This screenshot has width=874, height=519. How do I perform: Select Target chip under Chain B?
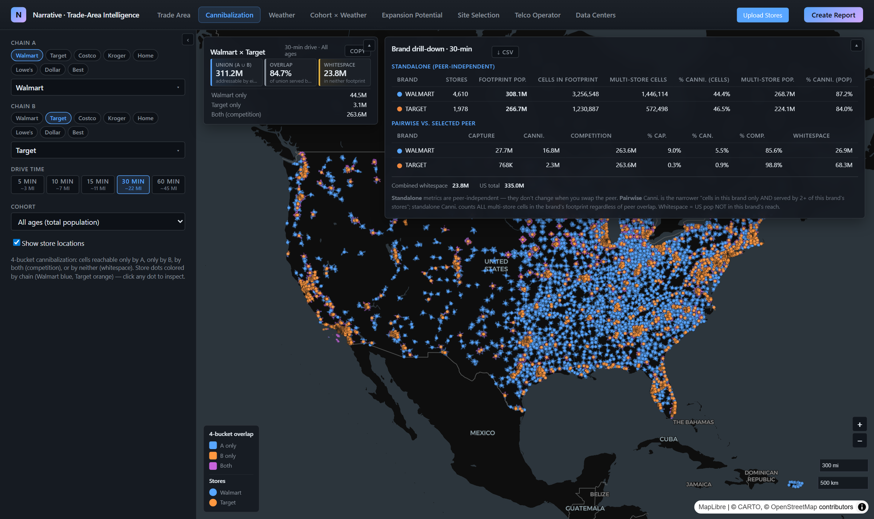[58, 118]
